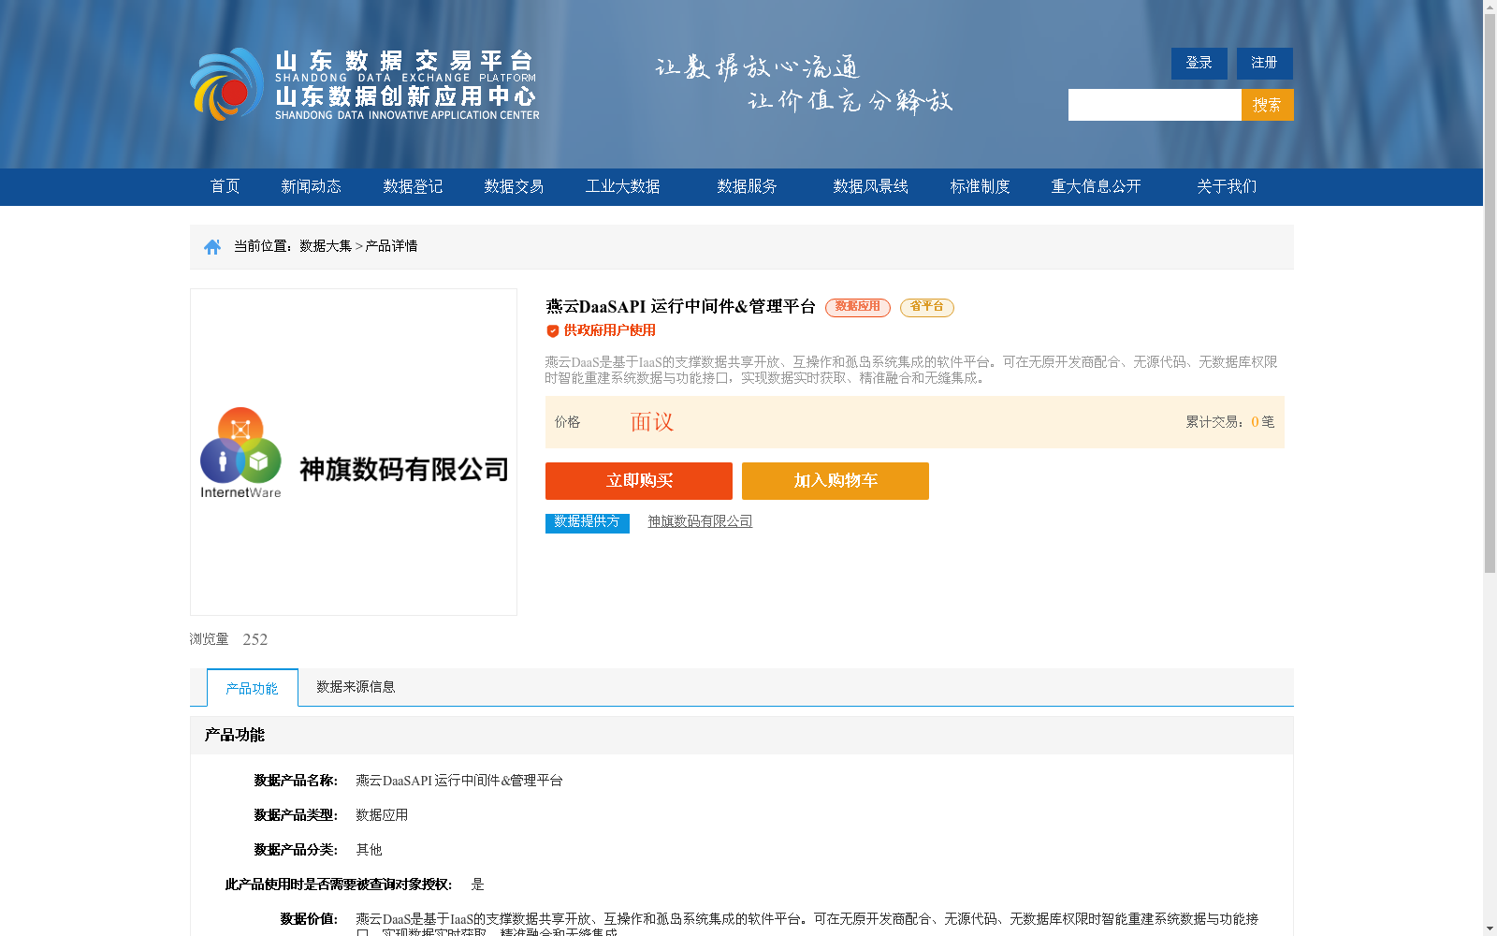Select the 产品功能 tab

click(253, 688)
